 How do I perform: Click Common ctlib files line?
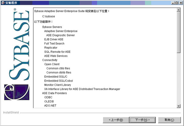58,68
